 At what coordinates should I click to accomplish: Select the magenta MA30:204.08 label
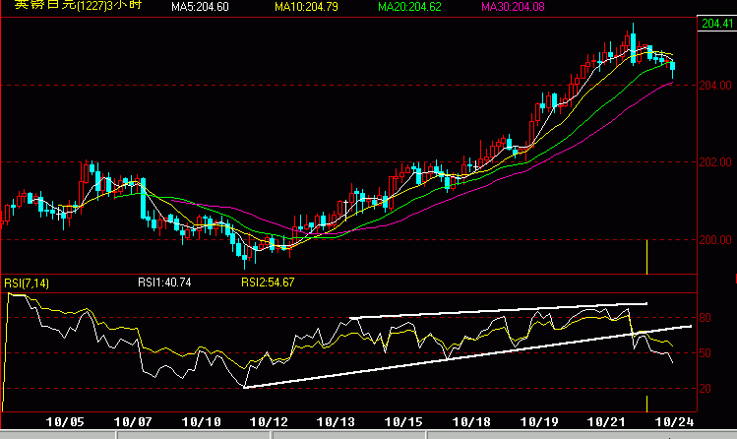tap(513, 7)
